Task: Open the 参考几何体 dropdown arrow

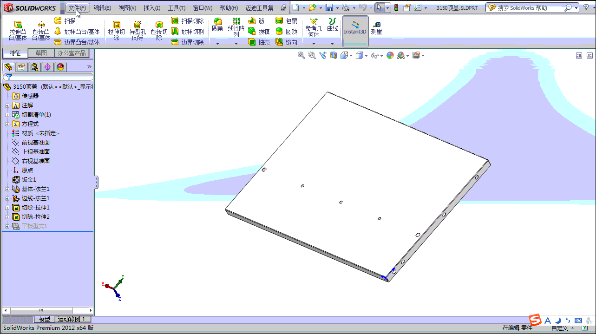Action: click(314, 44)
